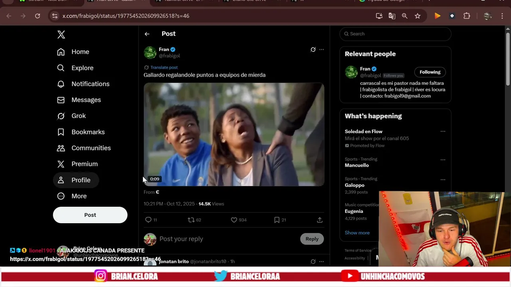
Task: Click the X logo in sidebar
Action: (x=61, y=35)
